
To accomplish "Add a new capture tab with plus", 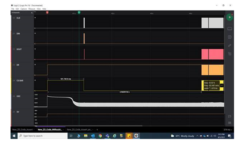I will (x=97, y=130).
